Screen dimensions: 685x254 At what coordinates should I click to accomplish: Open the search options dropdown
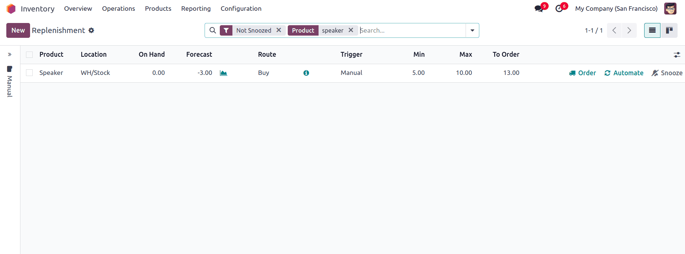pos(472,30)
